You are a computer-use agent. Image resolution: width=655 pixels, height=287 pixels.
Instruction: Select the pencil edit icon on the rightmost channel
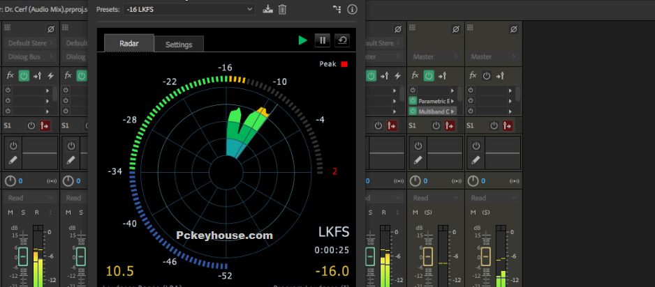pos(476,160)
